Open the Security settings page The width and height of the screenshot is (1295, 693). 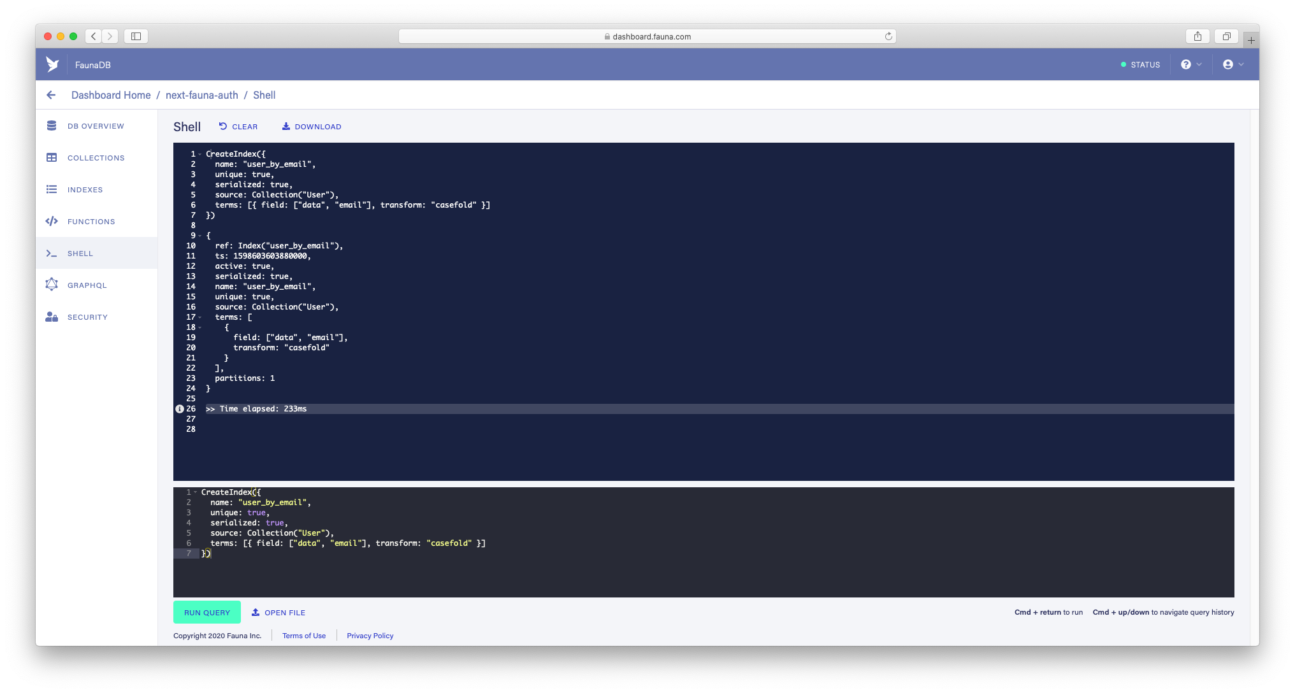click(87, 317)
